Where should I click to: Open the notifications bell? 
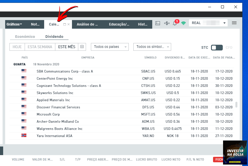[175, 23]
